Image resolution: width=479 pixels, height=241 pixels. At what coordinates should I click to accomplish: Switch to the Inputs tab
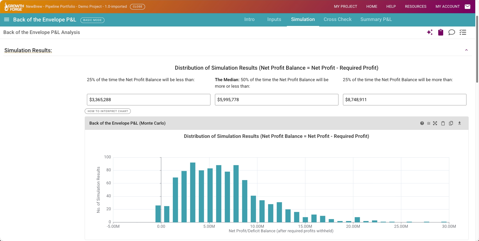click(274, 19)
